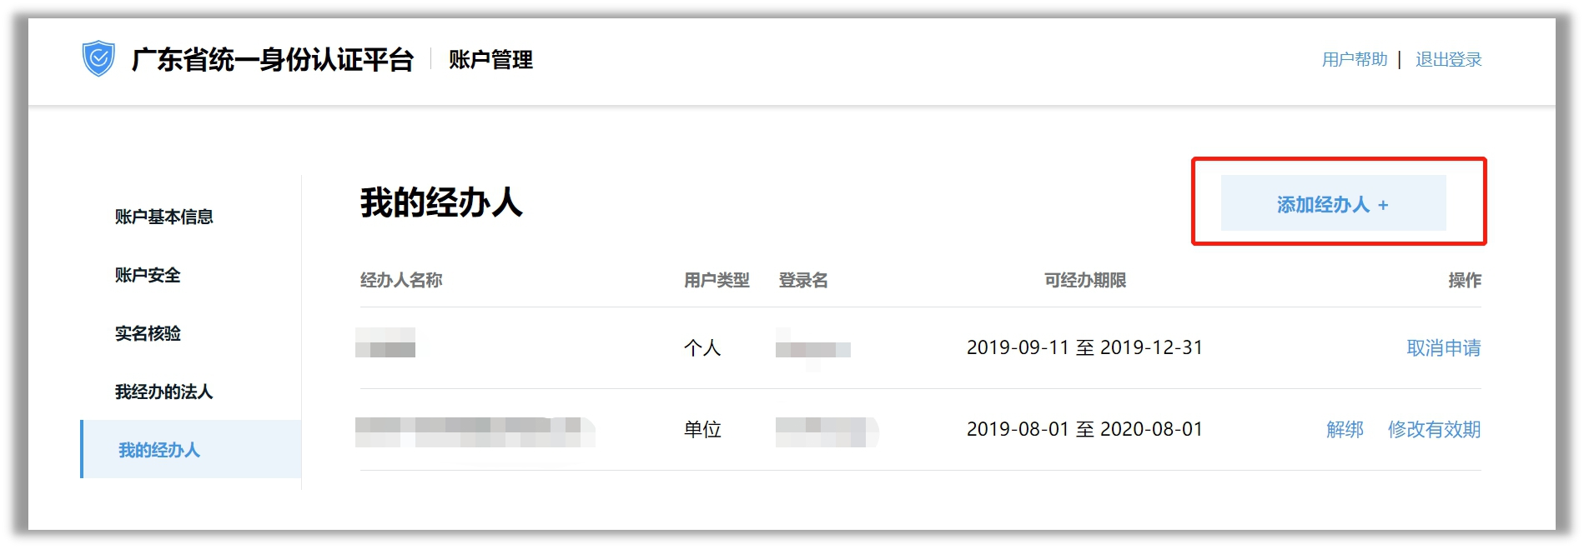
Task: Click the 账户管理 header label
Action: (x=490, y=60)
